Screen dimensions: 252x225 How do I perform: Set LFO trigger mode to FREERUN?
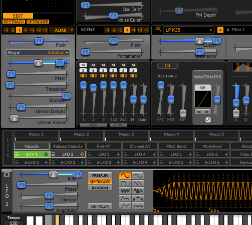click(100, 175)
